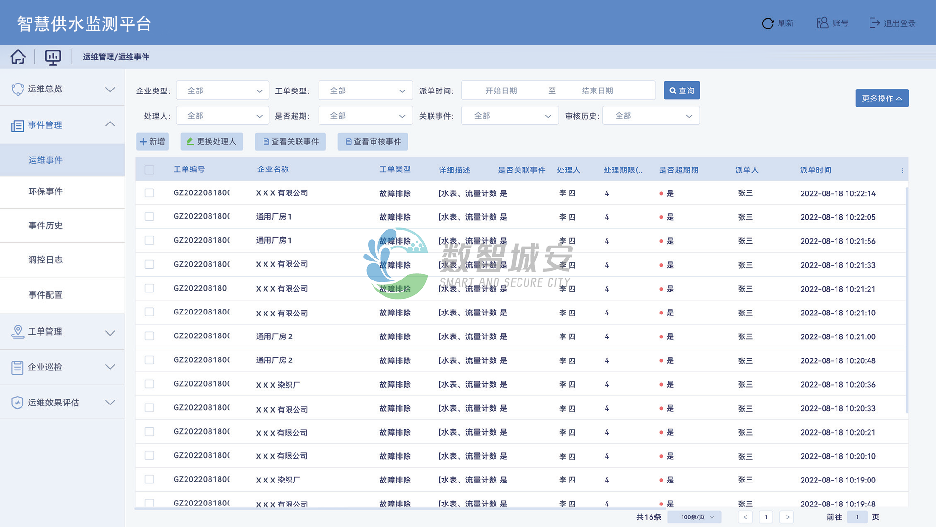Viewport: 936px width, 527px height.
Task: Click the 运维总览 sidebar icon
Action: click(18, 90)
